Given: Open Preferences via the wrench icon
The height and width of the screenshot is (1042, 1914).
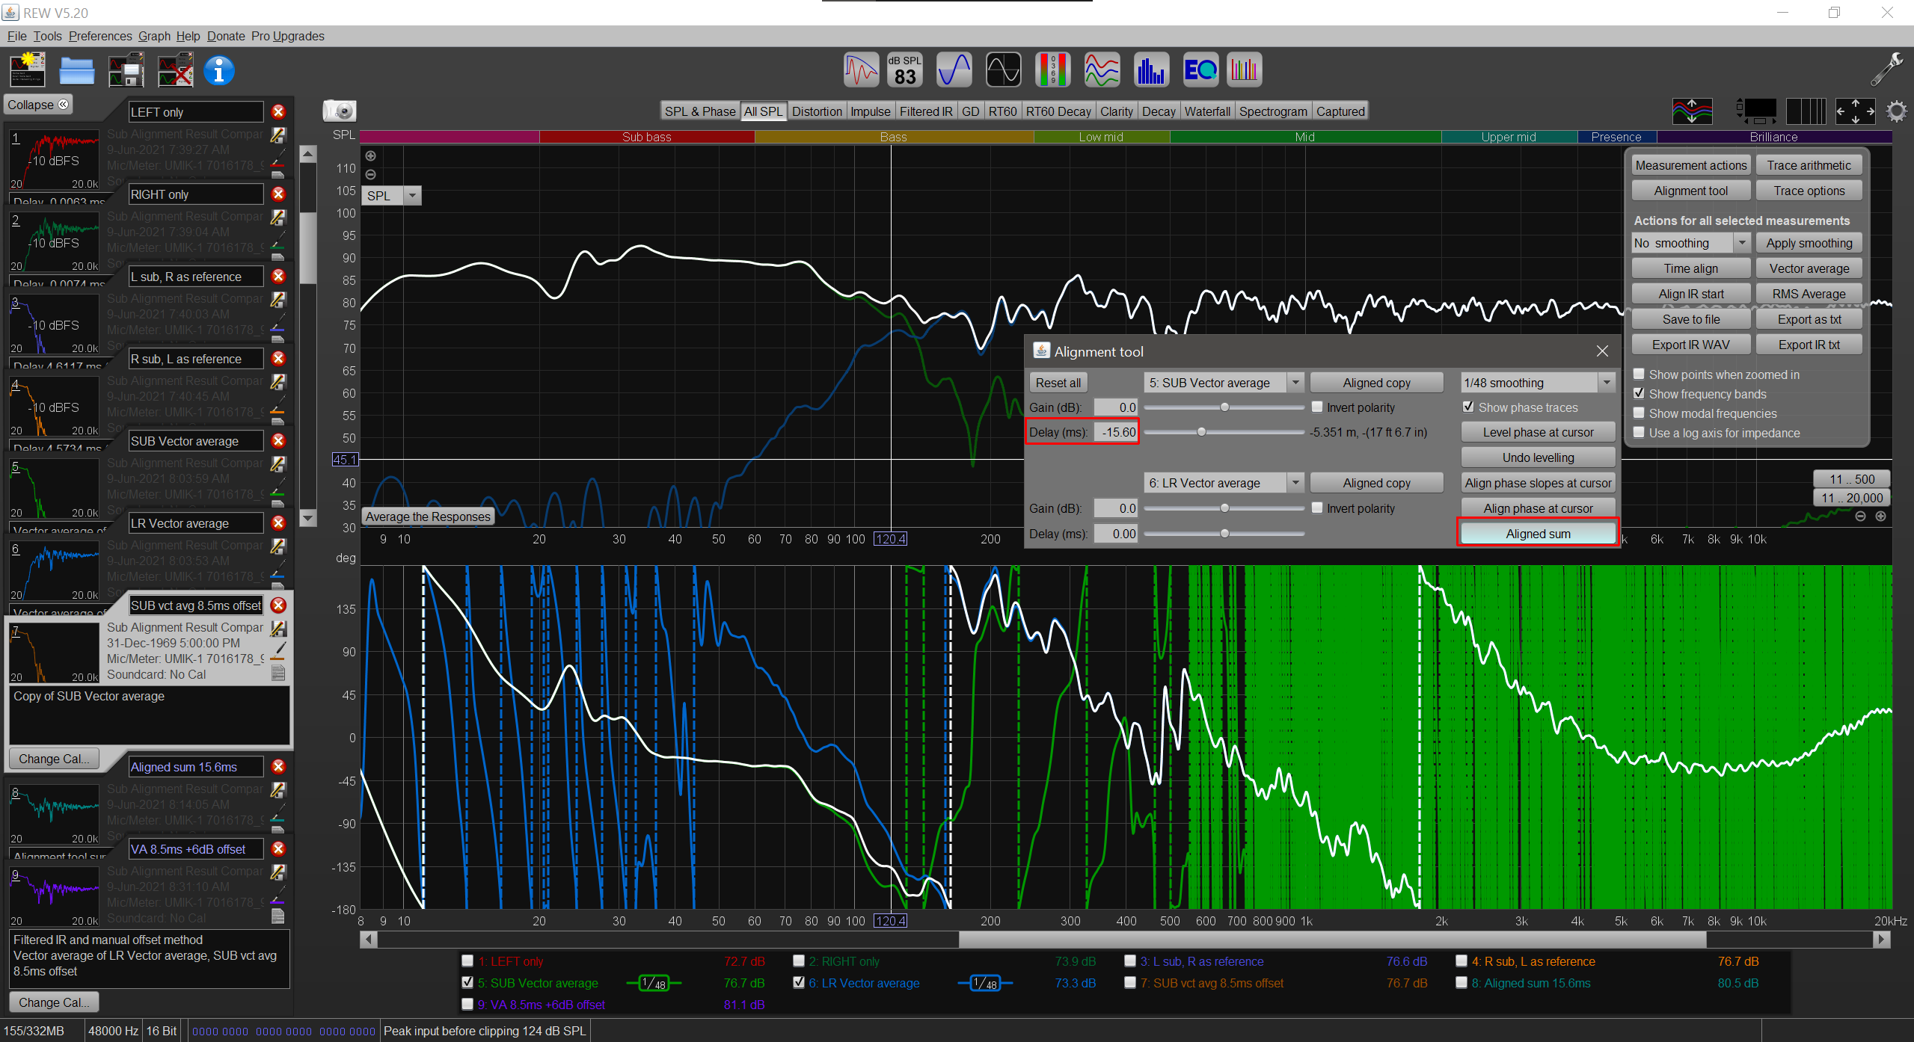Looking at the screenshot, I should point(1886,70).
